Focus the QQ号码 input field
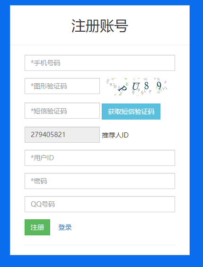The height and width of the screenshot is (267, 203). pyautogui.click(x=100, y=204)
